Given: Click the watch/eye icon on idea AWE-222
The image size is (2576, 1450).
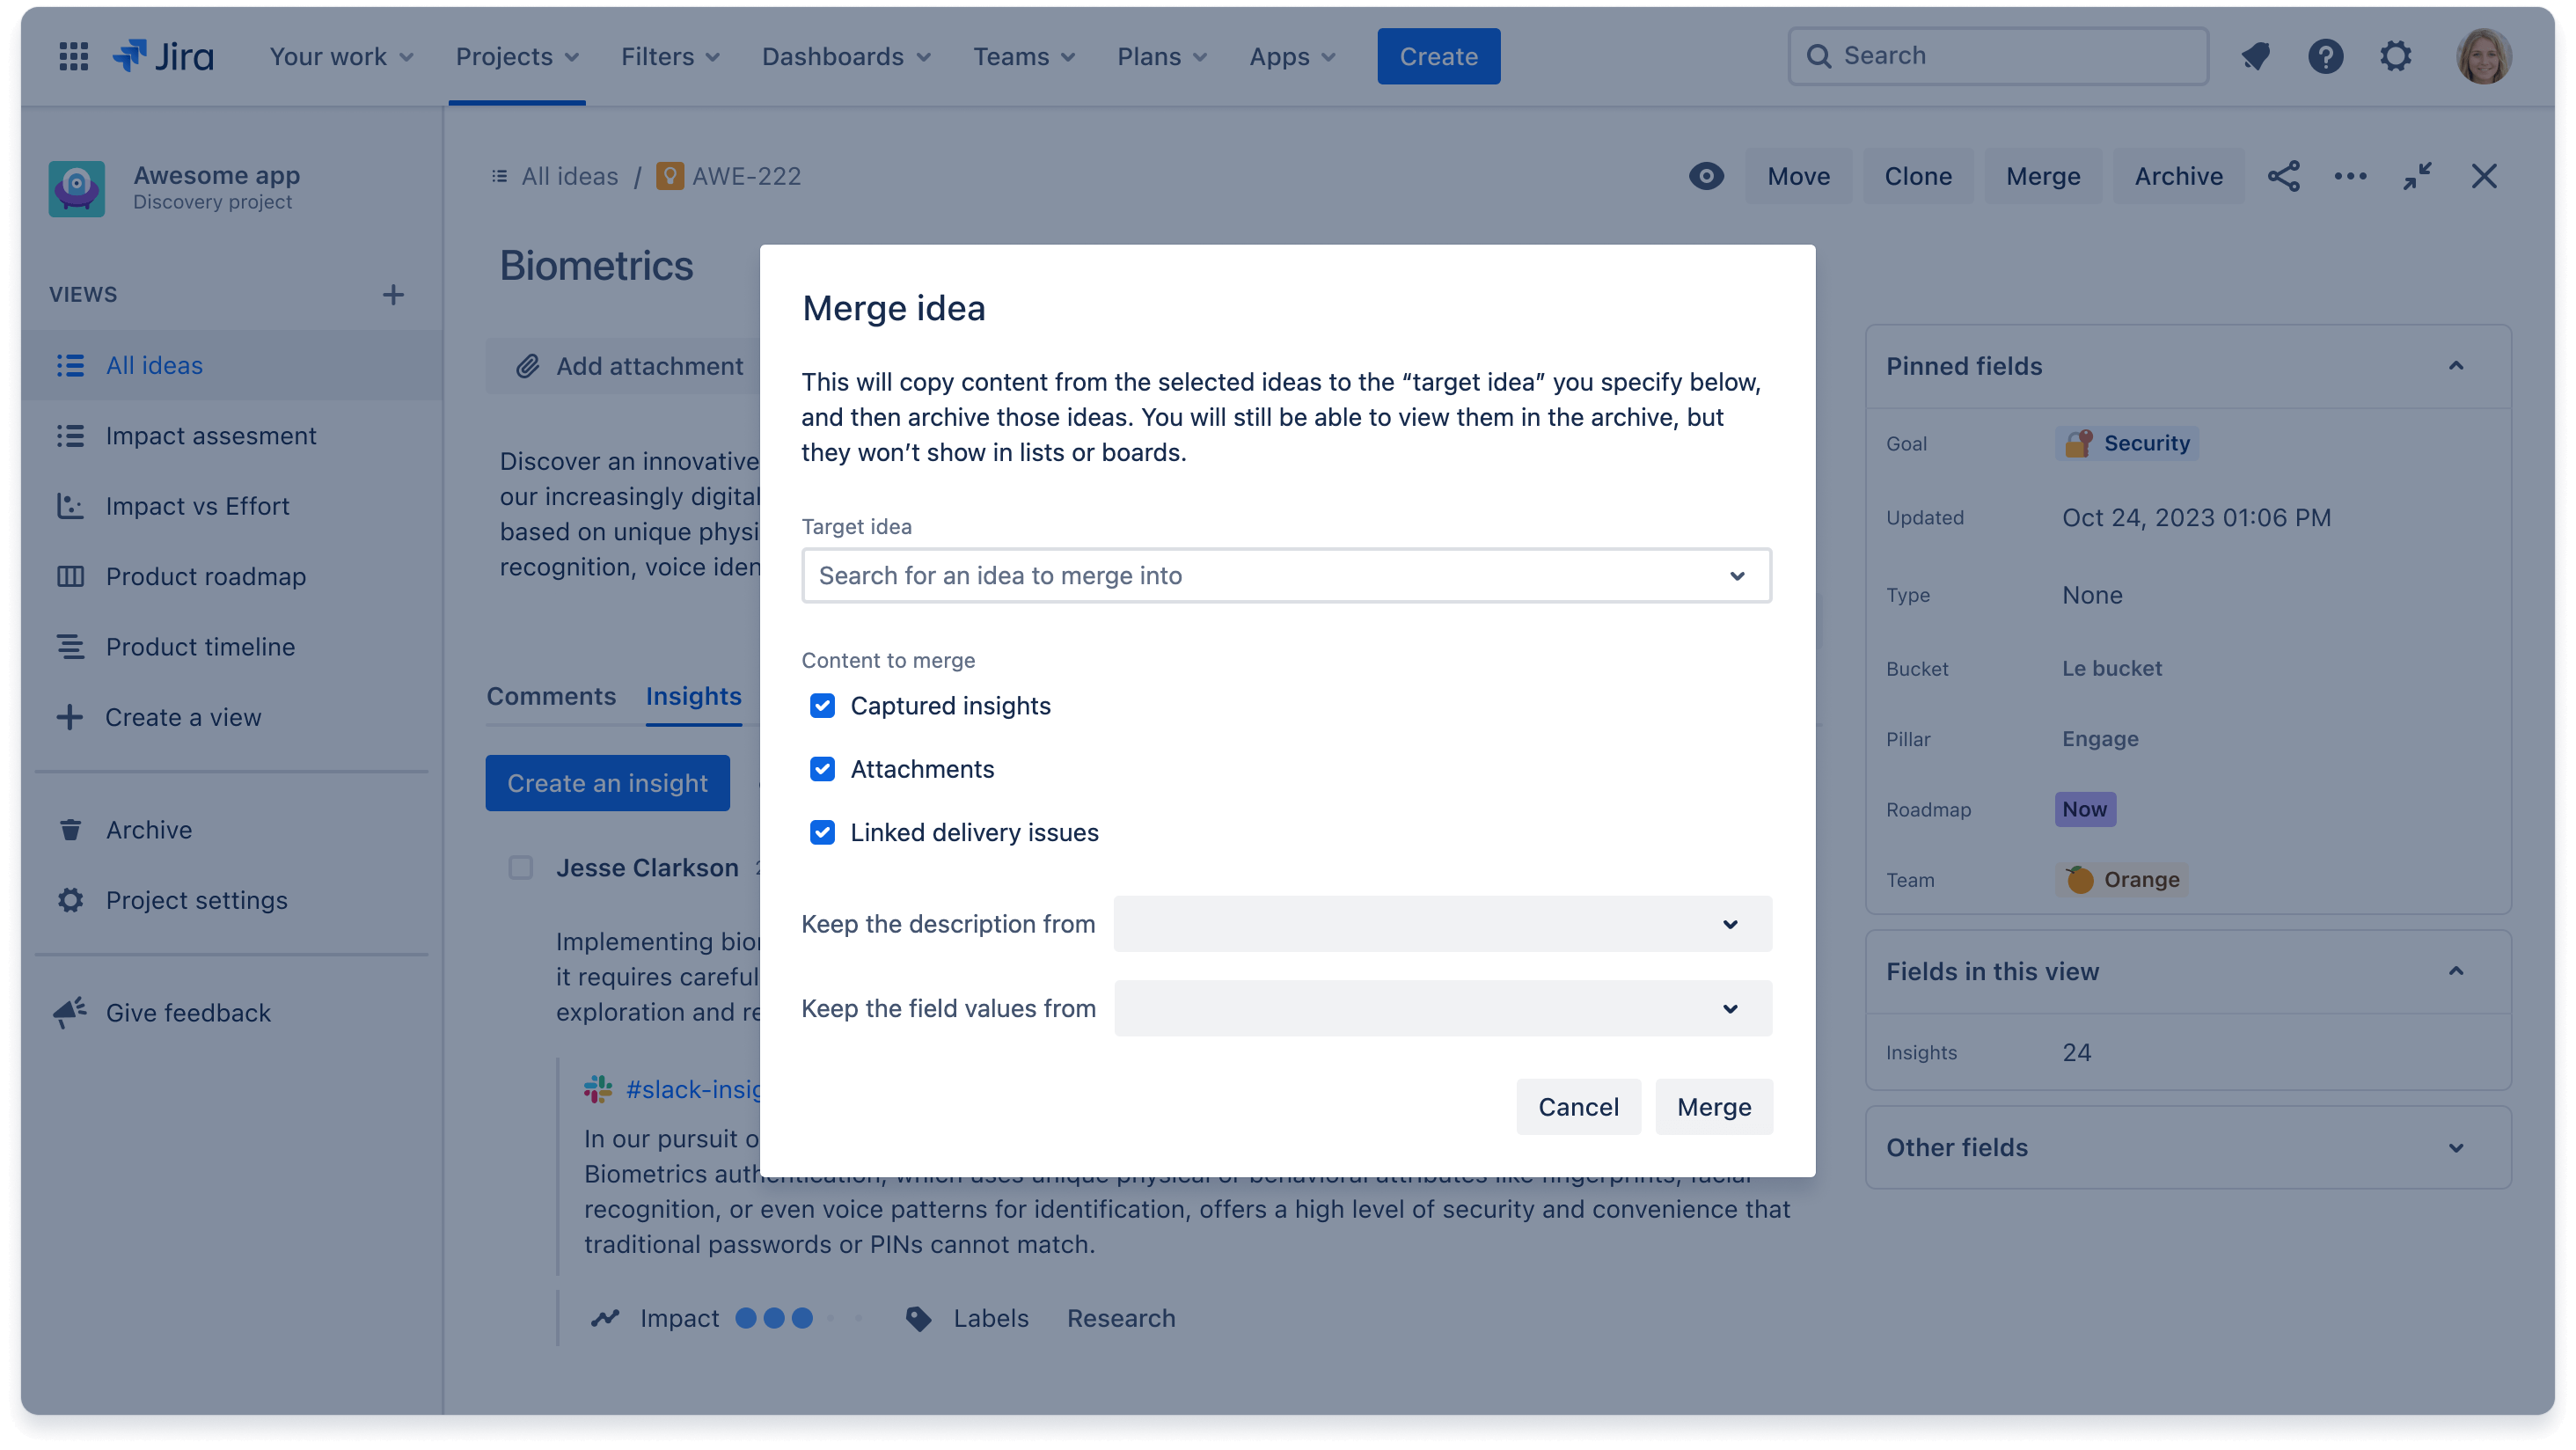Looking at the screenshot, I should [x=1704, y=175].
